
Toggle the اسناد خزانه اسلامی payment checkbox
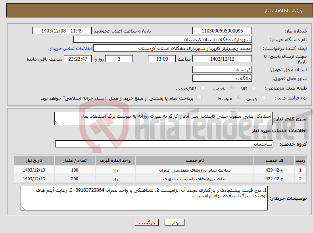[199, 97]
